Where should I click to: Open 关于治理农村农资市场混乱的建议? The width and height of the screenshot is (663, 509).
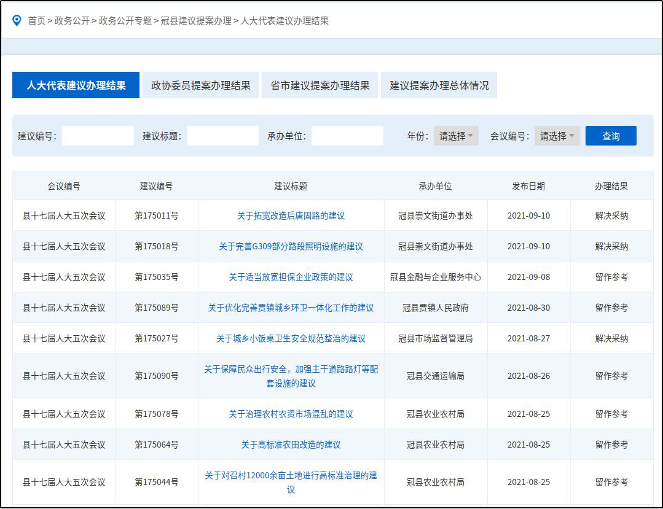tap(291, 414)
